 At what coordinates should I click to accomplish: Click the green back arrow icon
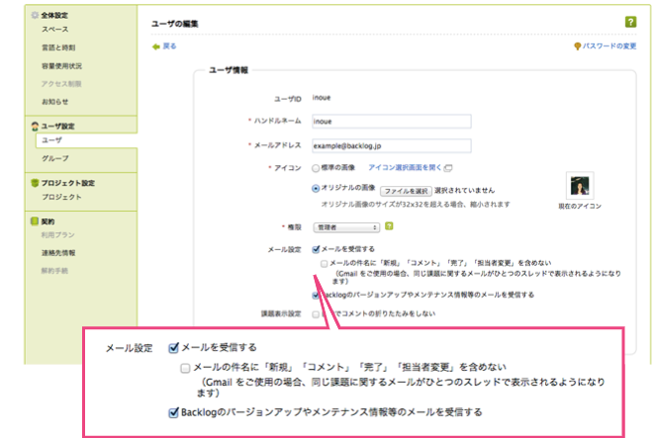click(156, 46)
